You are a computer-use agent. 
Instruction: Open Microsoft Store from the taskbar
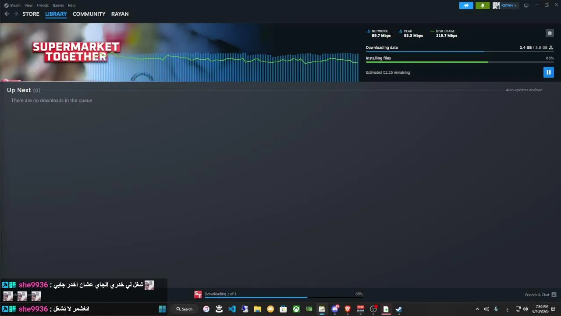click(x=283, y=309)
